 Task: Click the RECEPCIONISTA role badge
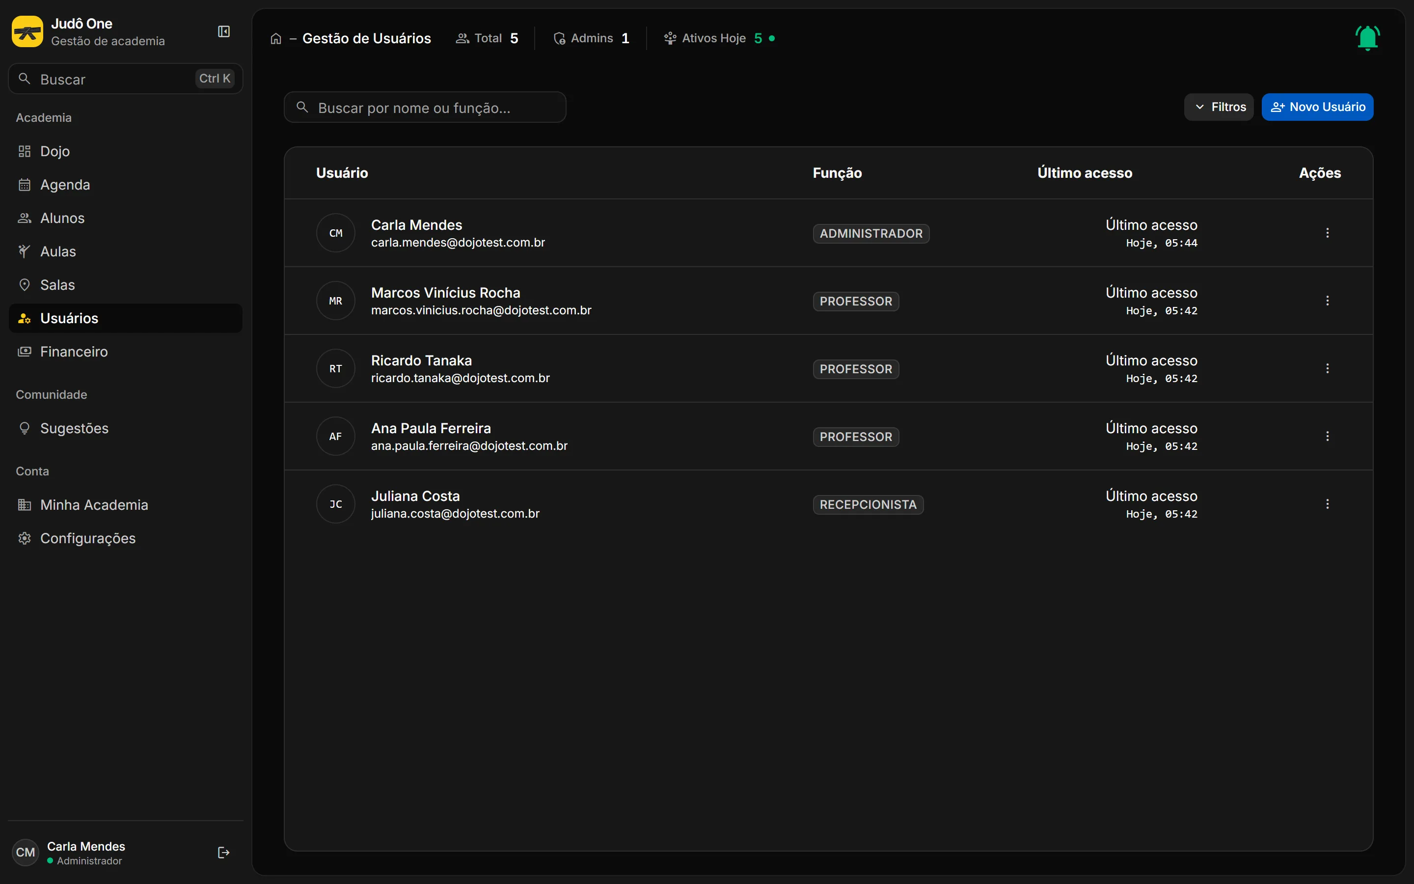tap(868, 504)
